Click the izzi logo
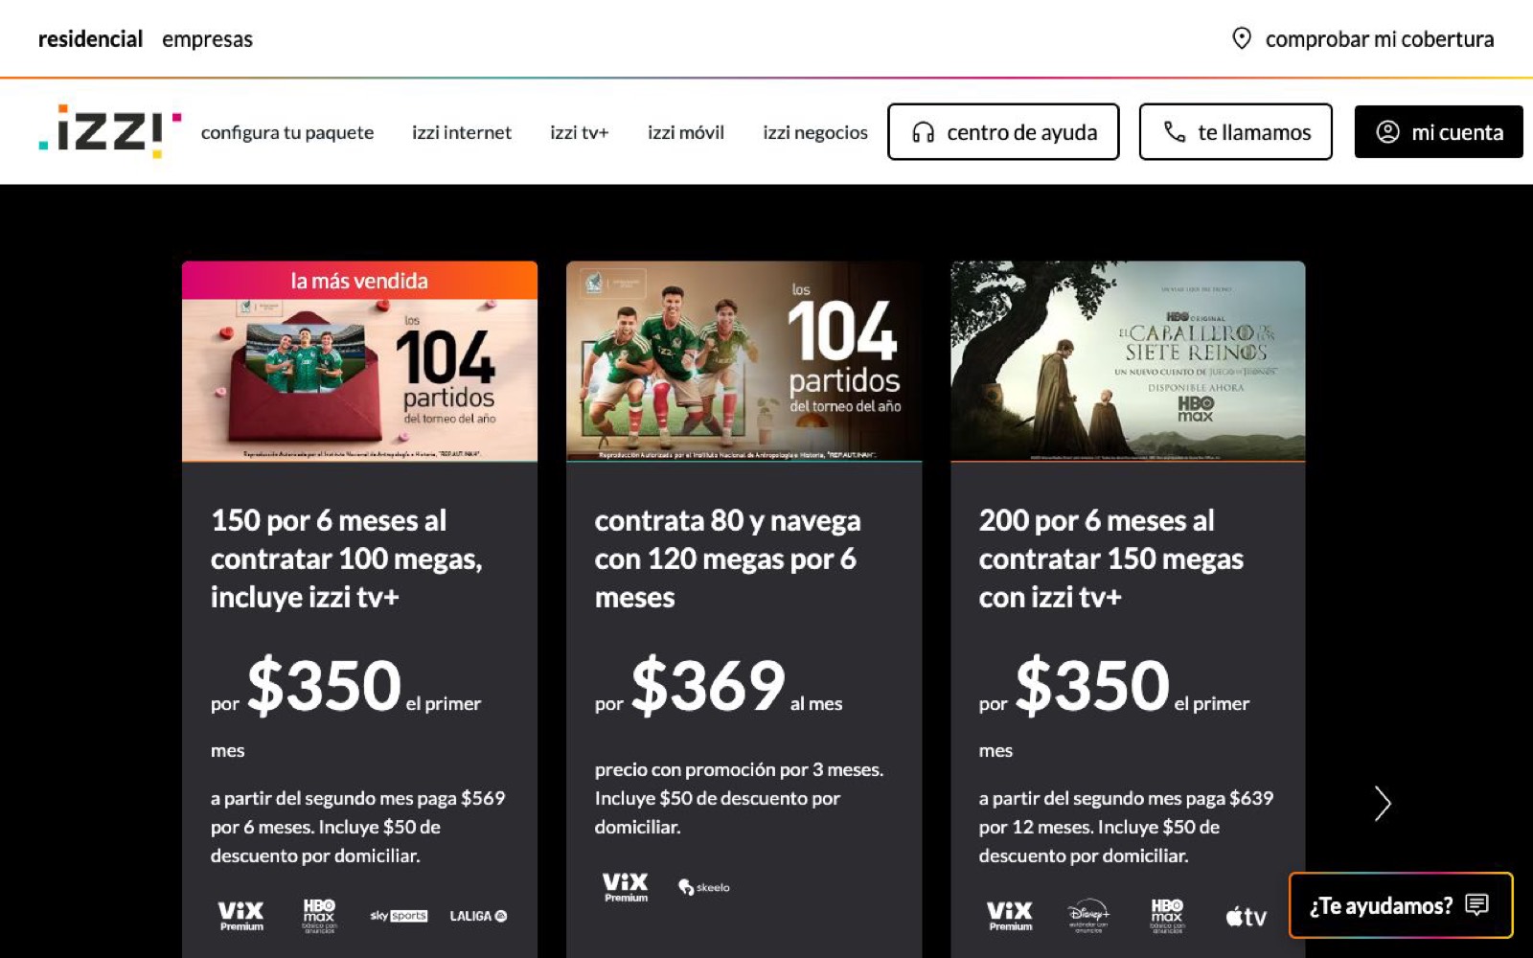 tap(110, 131)
